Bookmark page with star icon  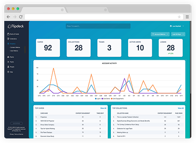tap(179, 17)
